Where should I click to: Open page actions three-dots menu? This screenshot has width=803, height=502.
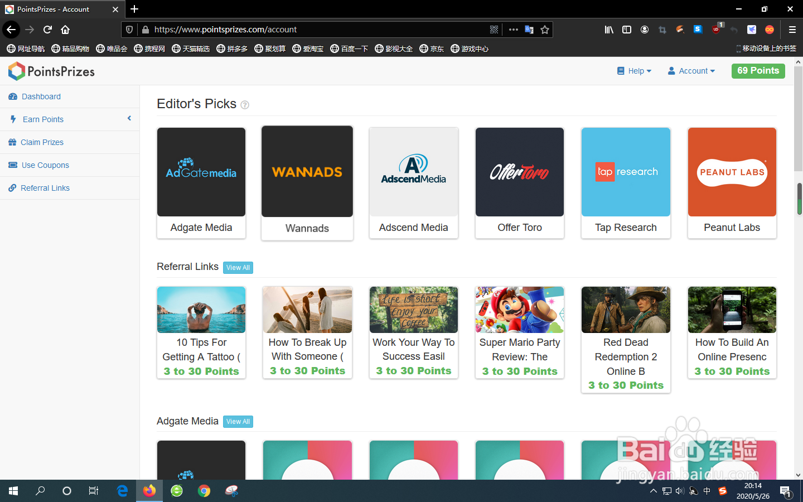pyautogui.click(x=514, y=30)
